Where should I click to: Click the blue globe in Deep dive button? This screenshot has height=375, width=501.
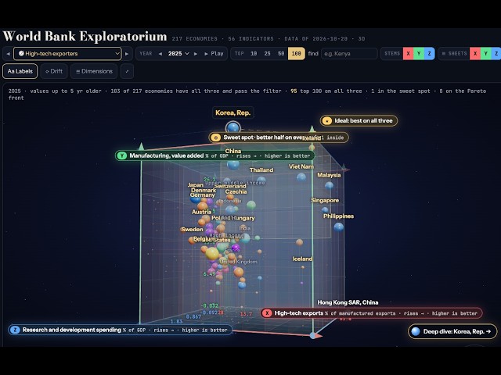tap(416, 331)
